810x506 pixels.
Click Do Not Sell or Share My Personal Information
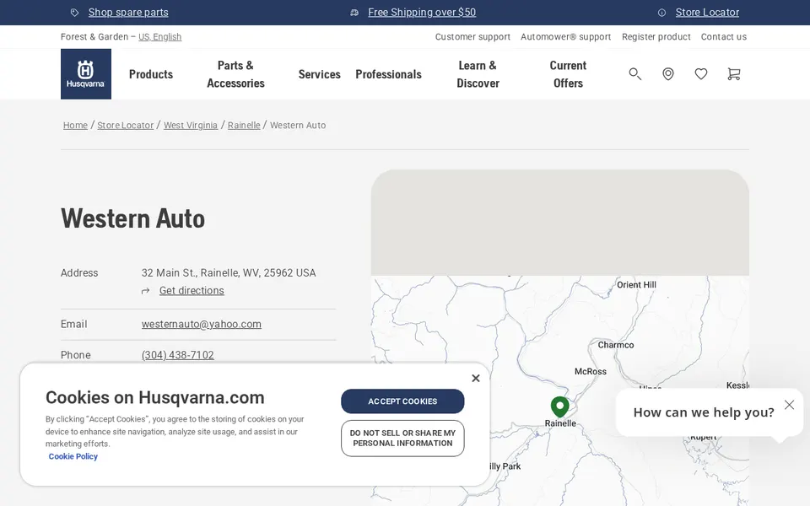tap(402, 439)
